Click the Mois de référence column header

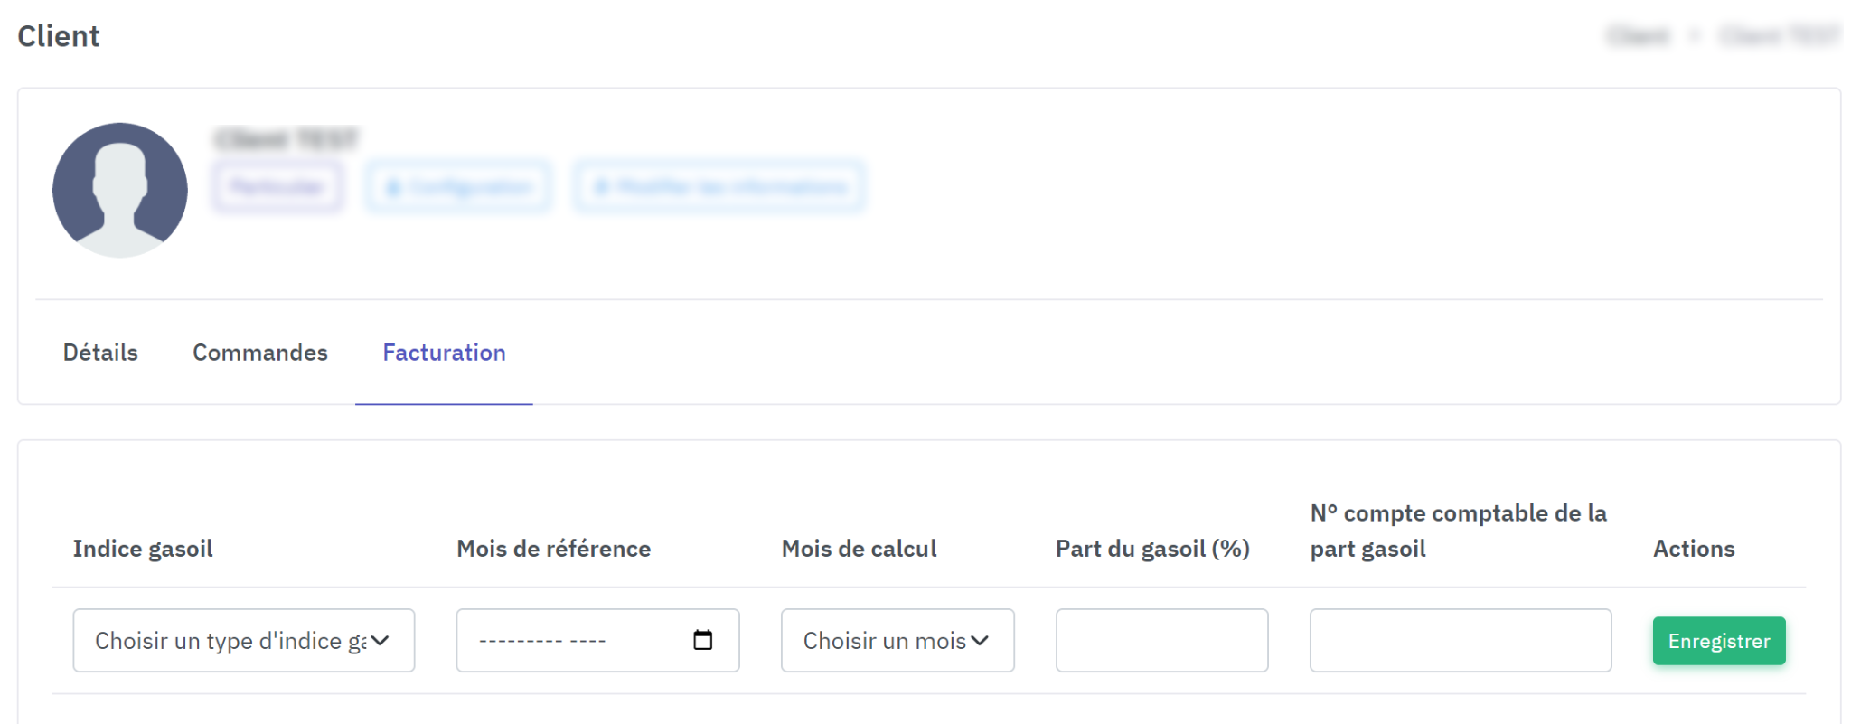click(553, 549)
